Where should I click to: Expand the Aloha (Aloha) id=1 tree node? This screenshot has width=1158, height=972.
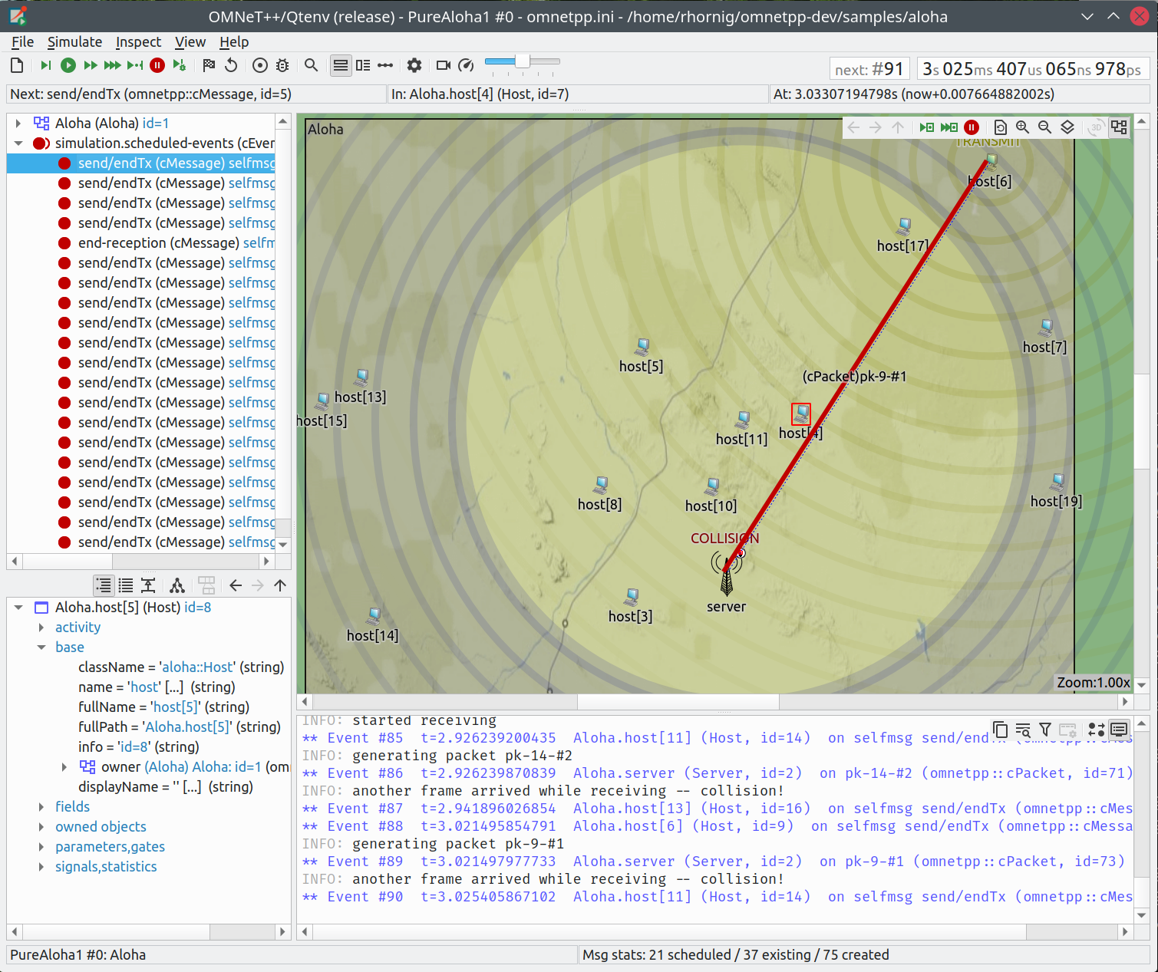coord(18,123)
